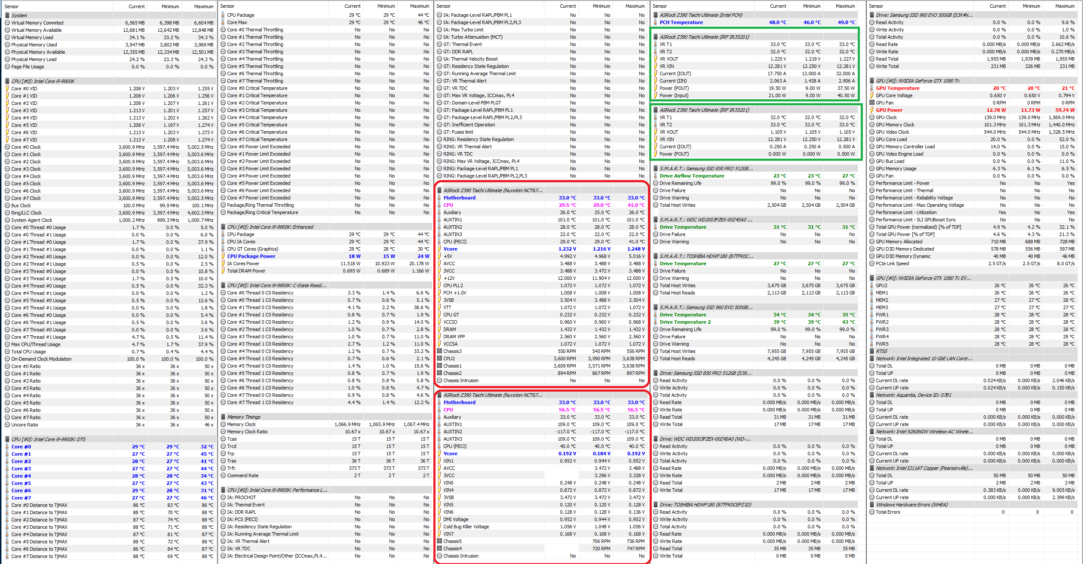Click thermometer icon beside Drive Airflow Temperature
Viewport: 1083px width, 564px height.
click(x=655, y=176)
